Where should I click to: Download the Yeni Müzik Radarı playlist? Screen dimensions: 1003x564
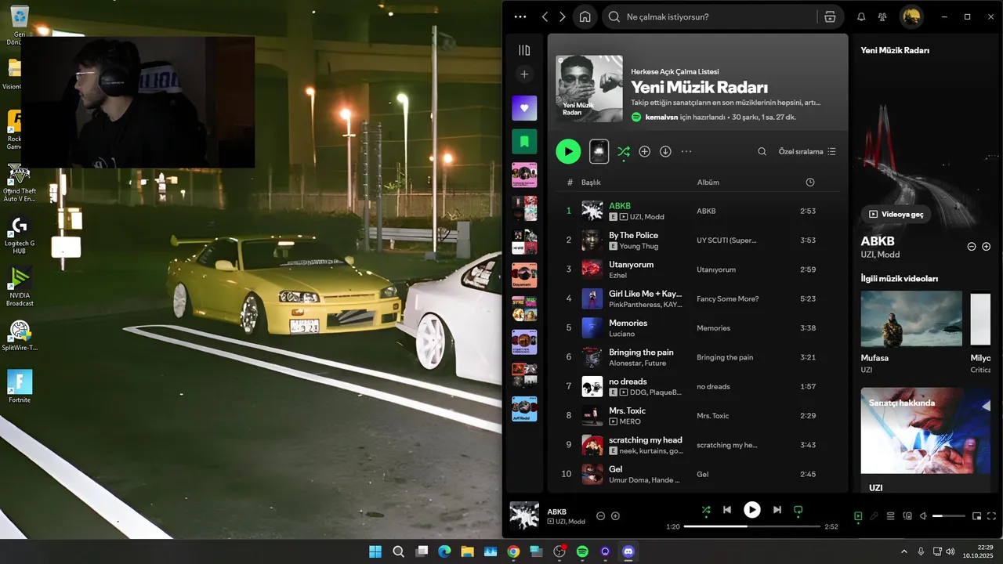point(665,151)
